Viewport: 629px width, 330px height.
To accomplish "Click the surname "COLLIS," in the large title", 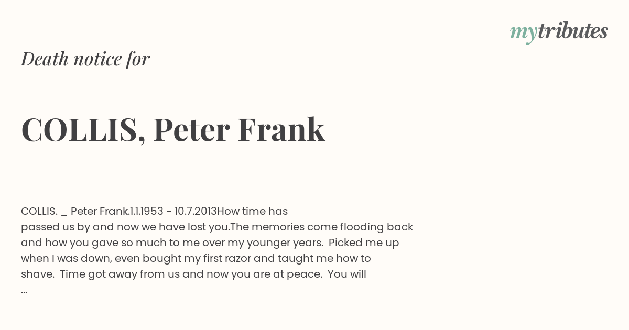I will pyautogui.click(x=83, y=130).
